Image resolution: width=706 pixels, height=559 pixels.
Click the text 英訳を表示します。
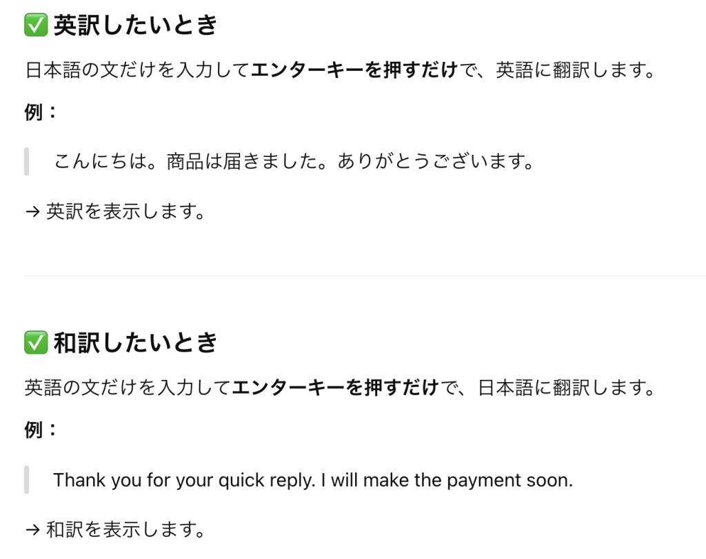coord(126,211)
